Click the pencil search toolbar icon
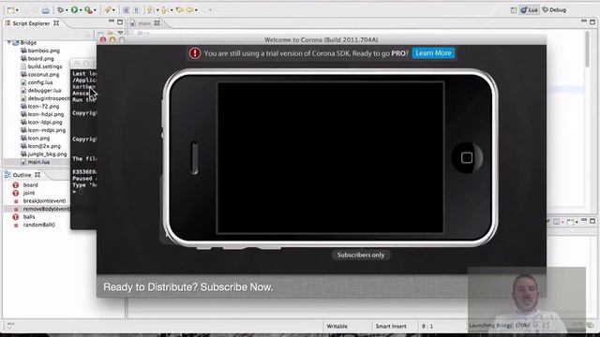600x337 pixels. [x=108, y=10]
